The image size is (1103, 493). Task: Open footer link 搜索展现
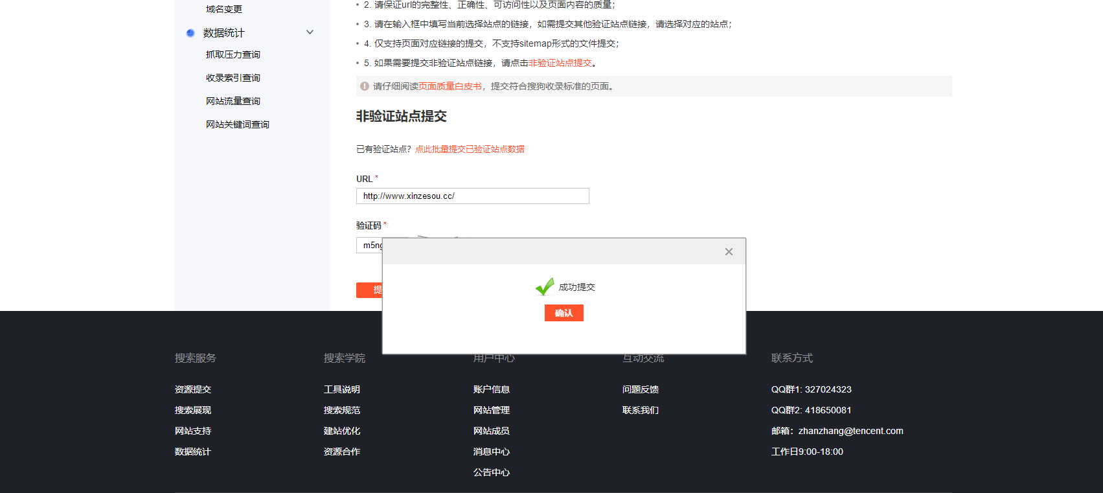193,410
